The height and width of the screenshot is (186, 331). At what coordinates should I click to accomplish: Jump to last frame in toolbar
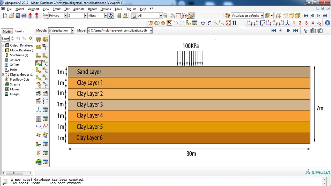click(x=325, y=16)
